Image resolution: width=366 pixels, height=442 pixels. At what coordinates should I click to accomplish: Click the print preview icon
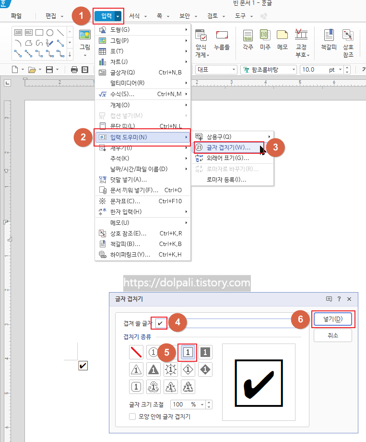[85, 70]
